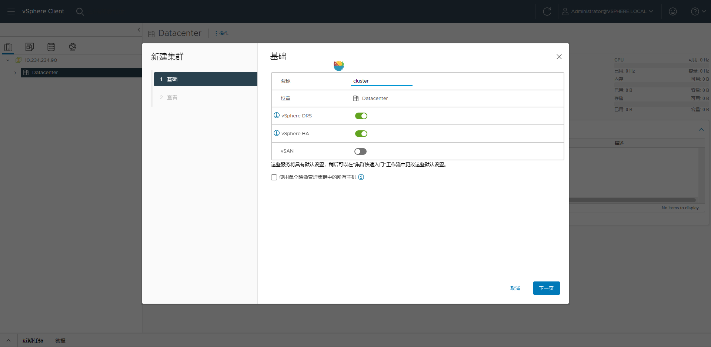
Task: Disable the vSphere DRS toggle
Action: 361,116
